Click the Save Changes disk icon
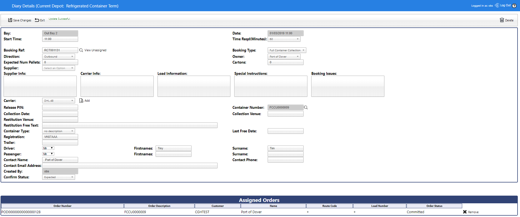520x217 pixels. tap(10, 20)
